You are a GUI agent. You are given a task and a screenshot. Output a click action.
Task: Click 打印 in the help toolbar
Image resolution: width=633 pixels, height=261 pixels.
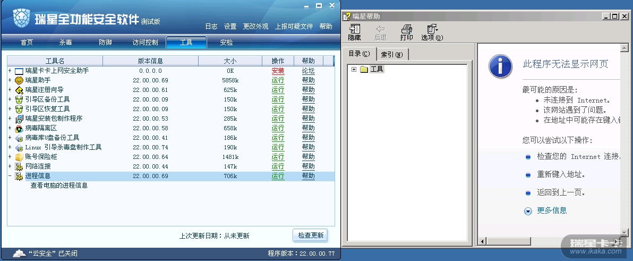tap(407, 32)
